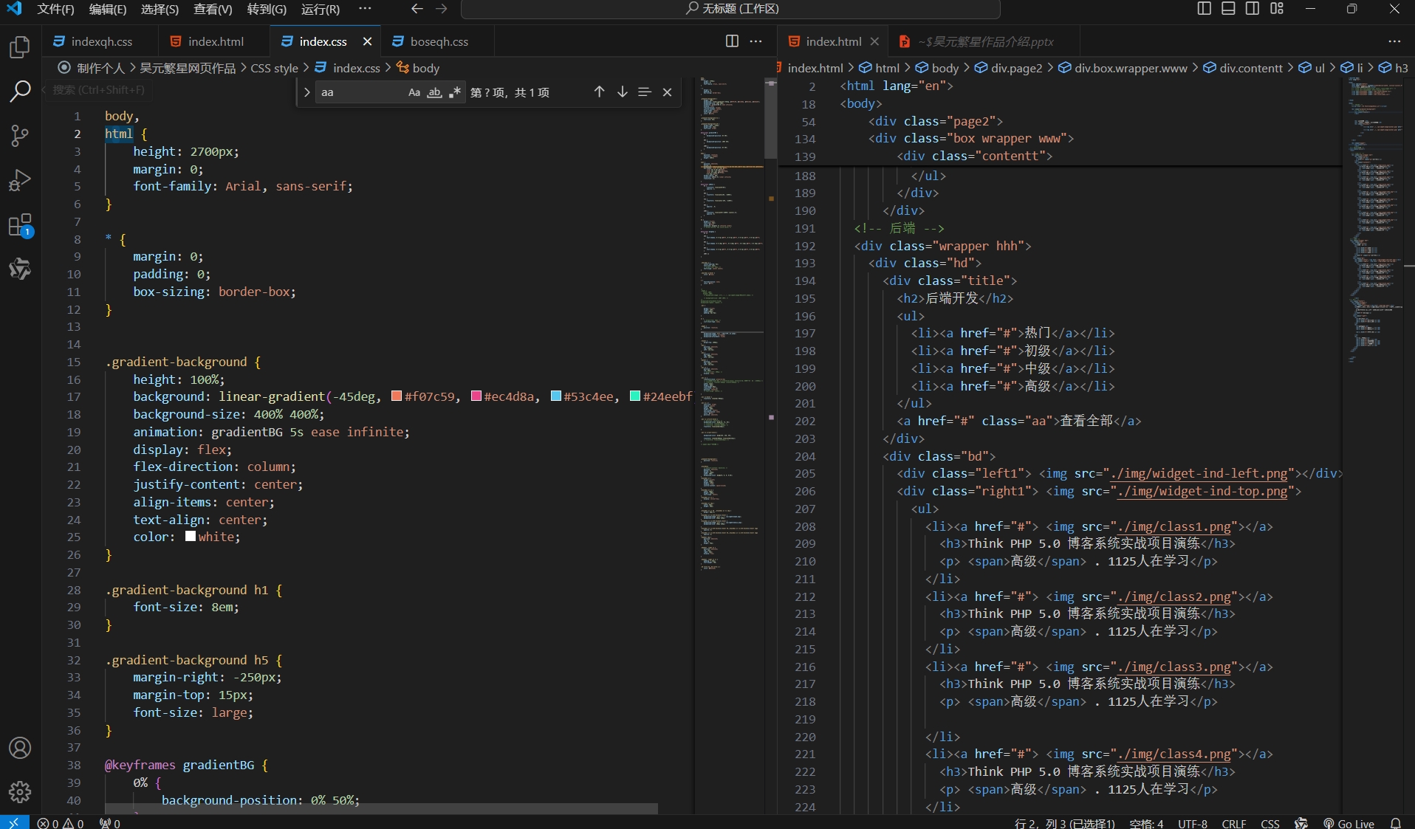Image resolution: width=1415 pixels, height=829 pixels.
Task: Show errors and warnings count in status bar
Action: (x=61, y=823)
